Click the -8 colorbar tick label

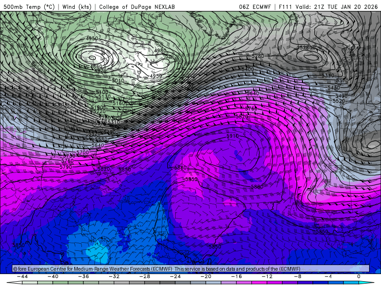pyautogui.click(x=298, y=276)
